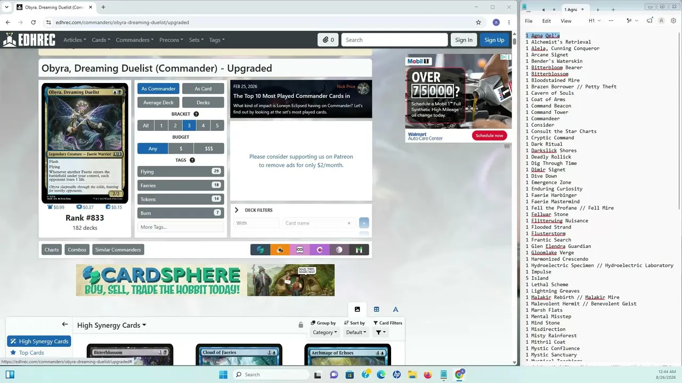
Task: Open the deck clipboard counter button
Action: (x=328, y=40)
